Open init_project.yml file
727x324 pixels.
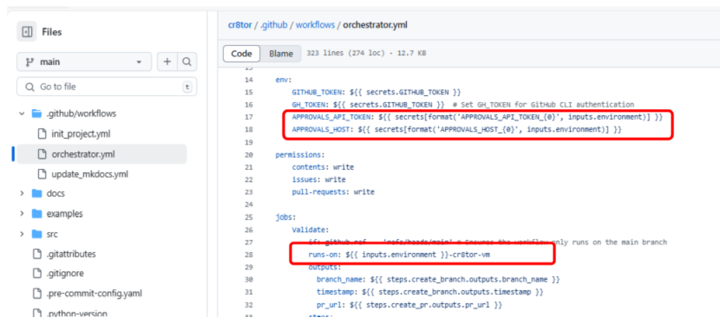click(x=81, y=134)
